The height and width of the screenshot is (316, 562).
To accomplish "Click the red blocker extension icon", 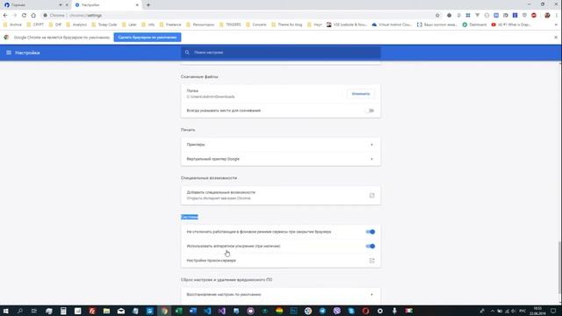I will coord(534,16).
